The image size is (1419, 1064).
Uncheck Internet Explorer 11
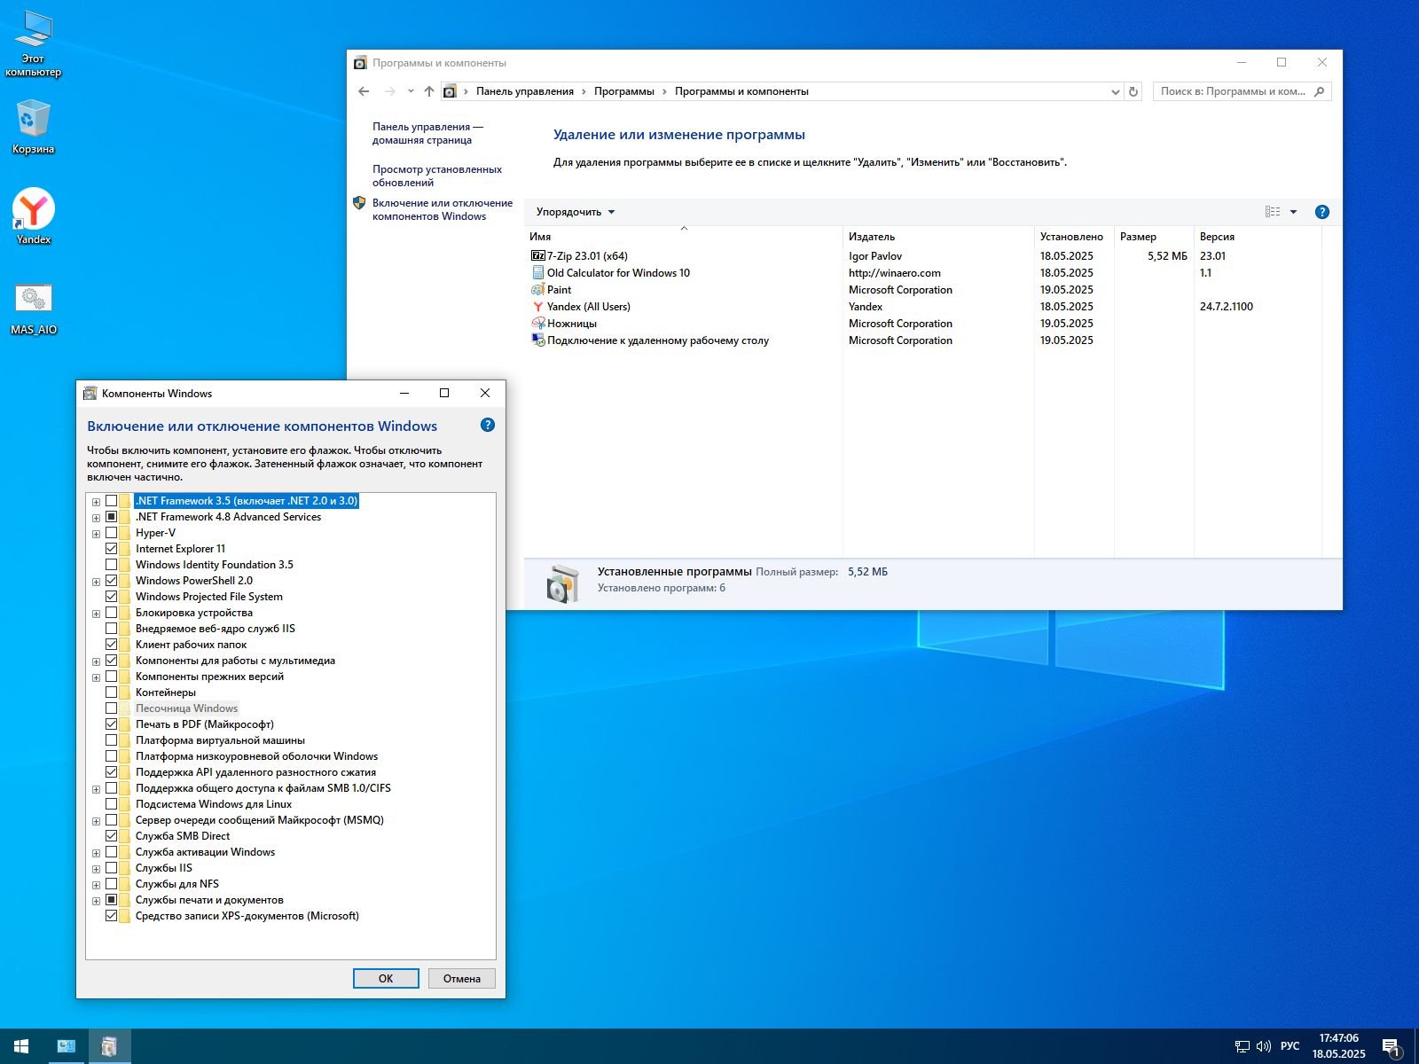point(111,549)
